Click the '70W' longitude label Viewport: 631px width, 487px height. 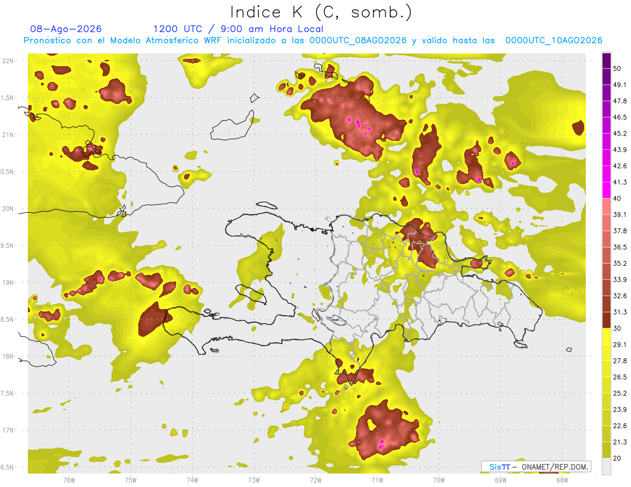point(439,480)
